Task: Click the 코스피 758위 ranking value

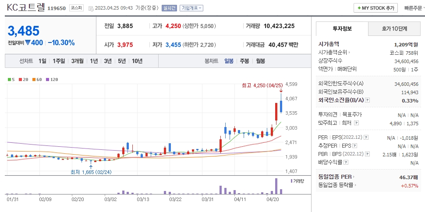Action: pyautogui.click(x=404, y=53)
